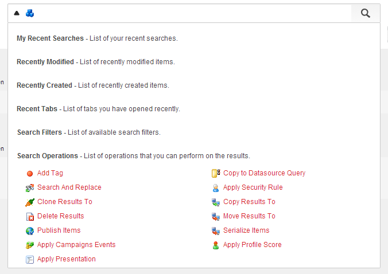Click the Delete Results document icon
The width and height of the screenshot is (388, 274).
point(30,217)
